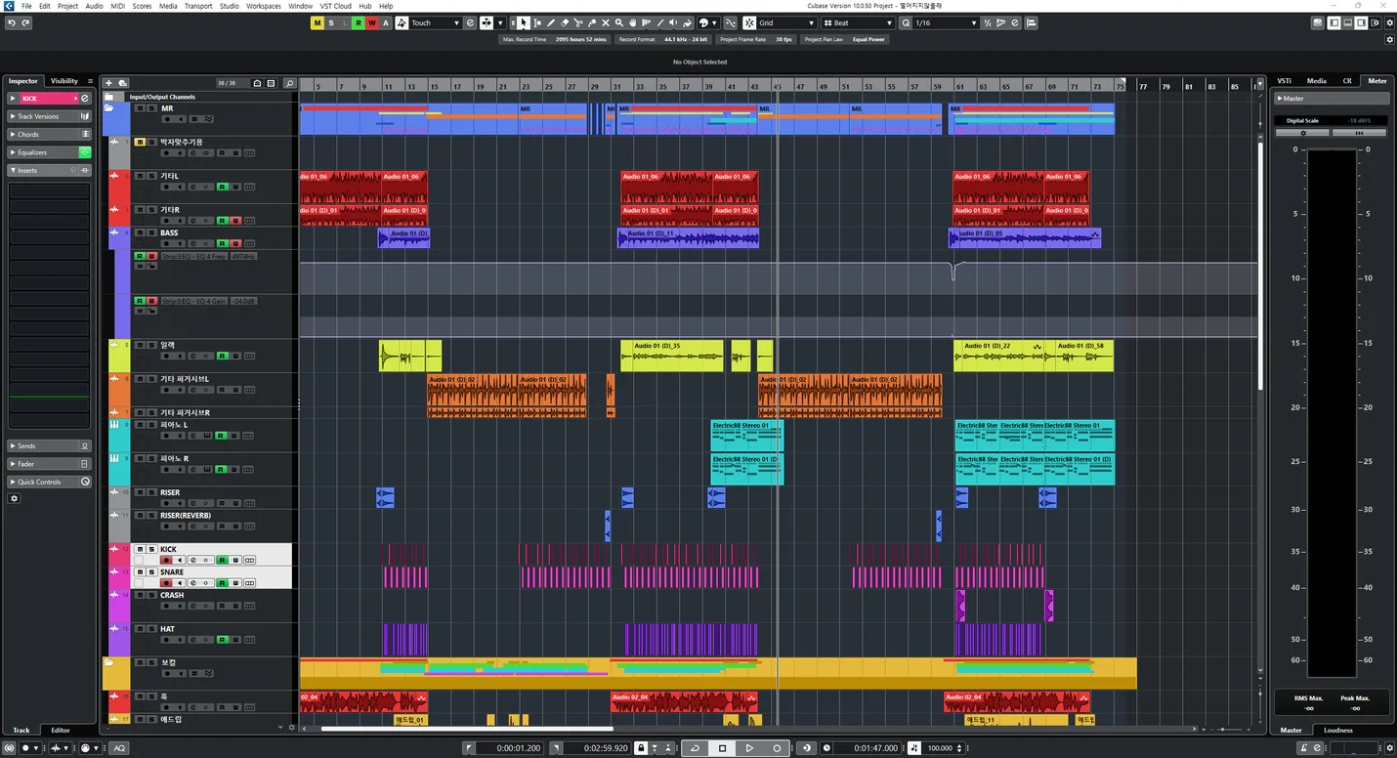
Task: Toggle Write automation on 기타R track
Action: click(x=235, y=221)
